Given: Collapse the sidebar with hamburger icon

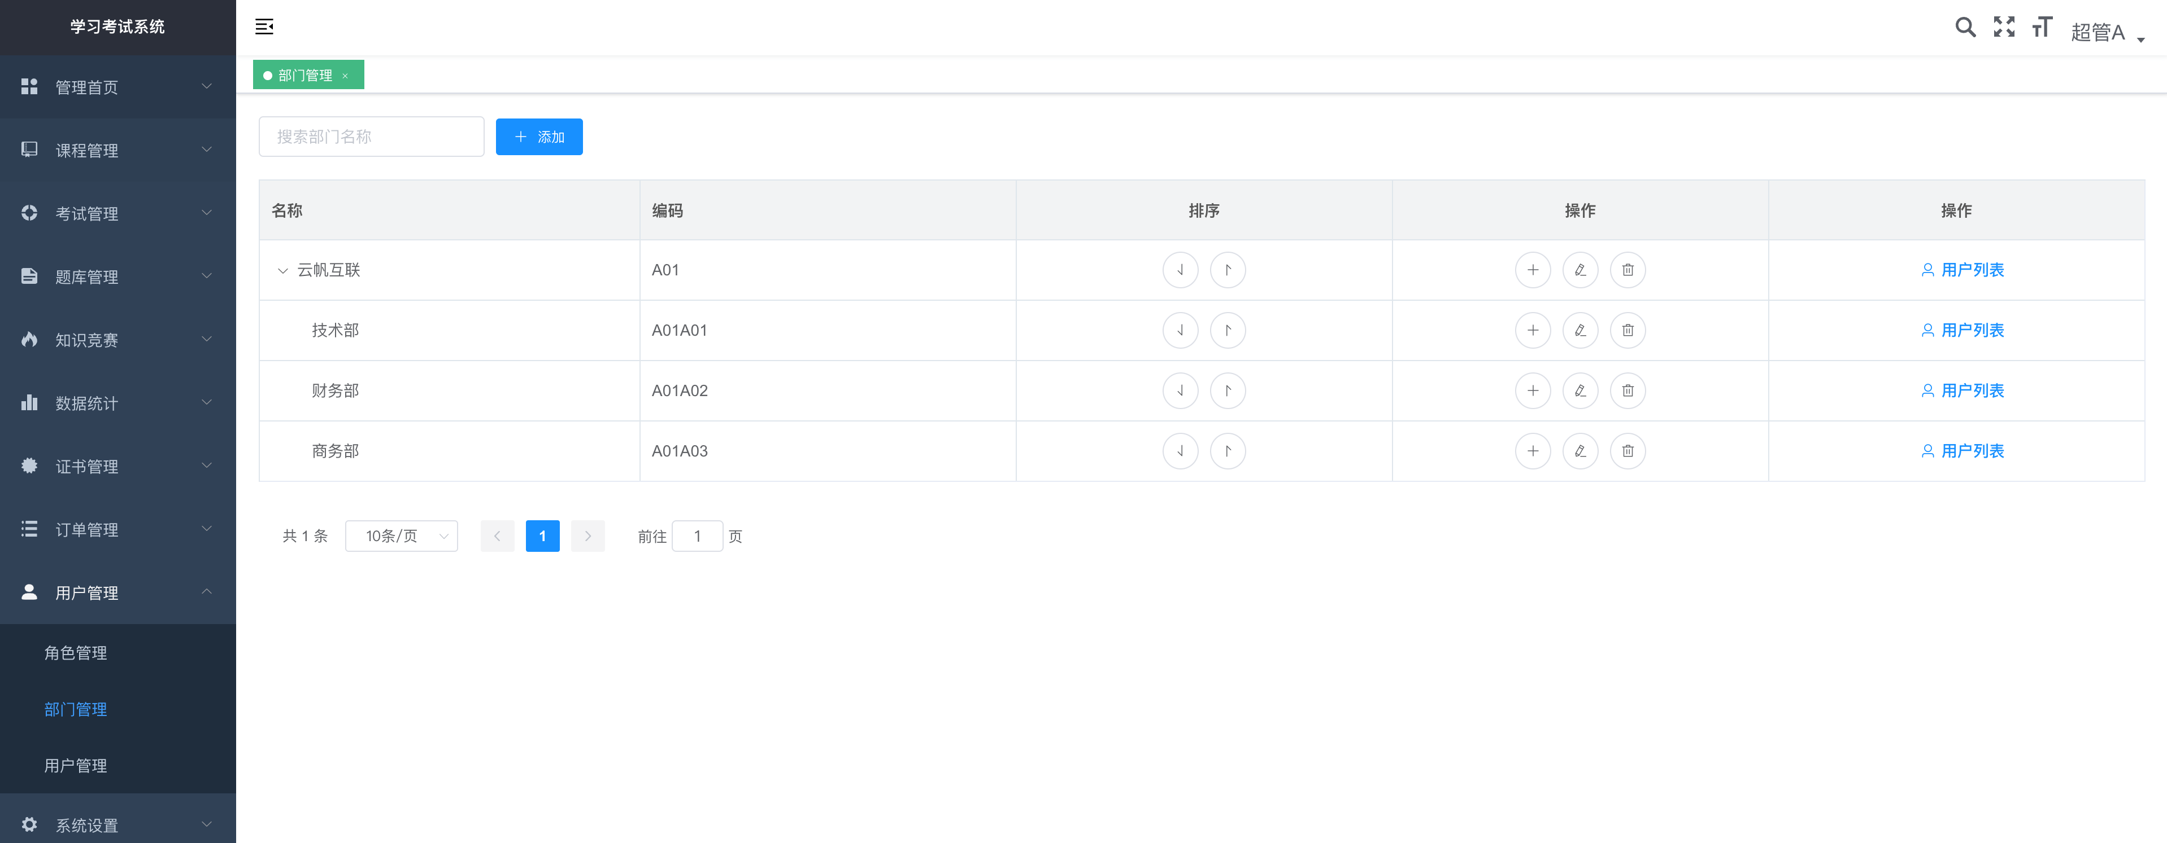Looking at the screenshot, I should point(264,27).
